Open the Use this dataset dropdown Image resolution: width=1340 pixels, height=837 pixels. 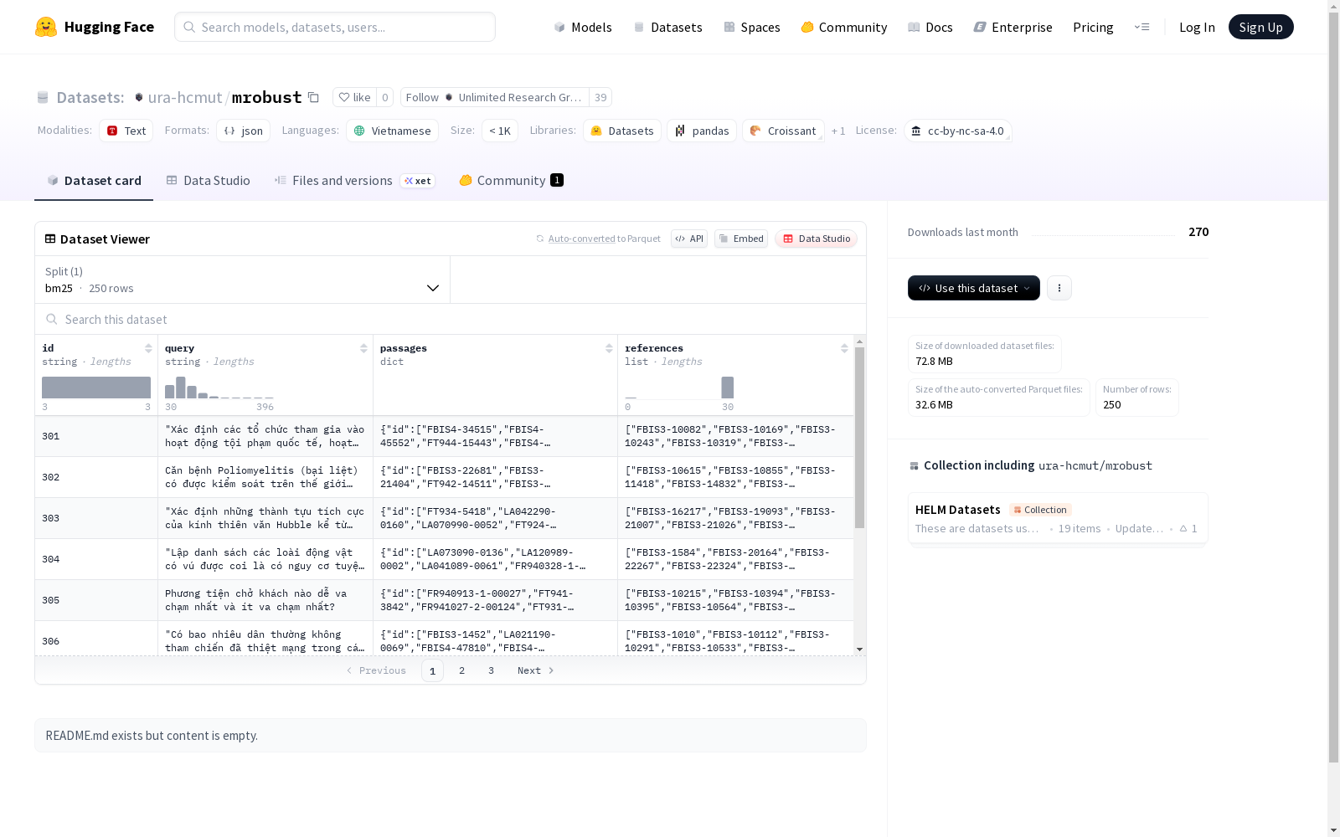(x=974, y=288)
